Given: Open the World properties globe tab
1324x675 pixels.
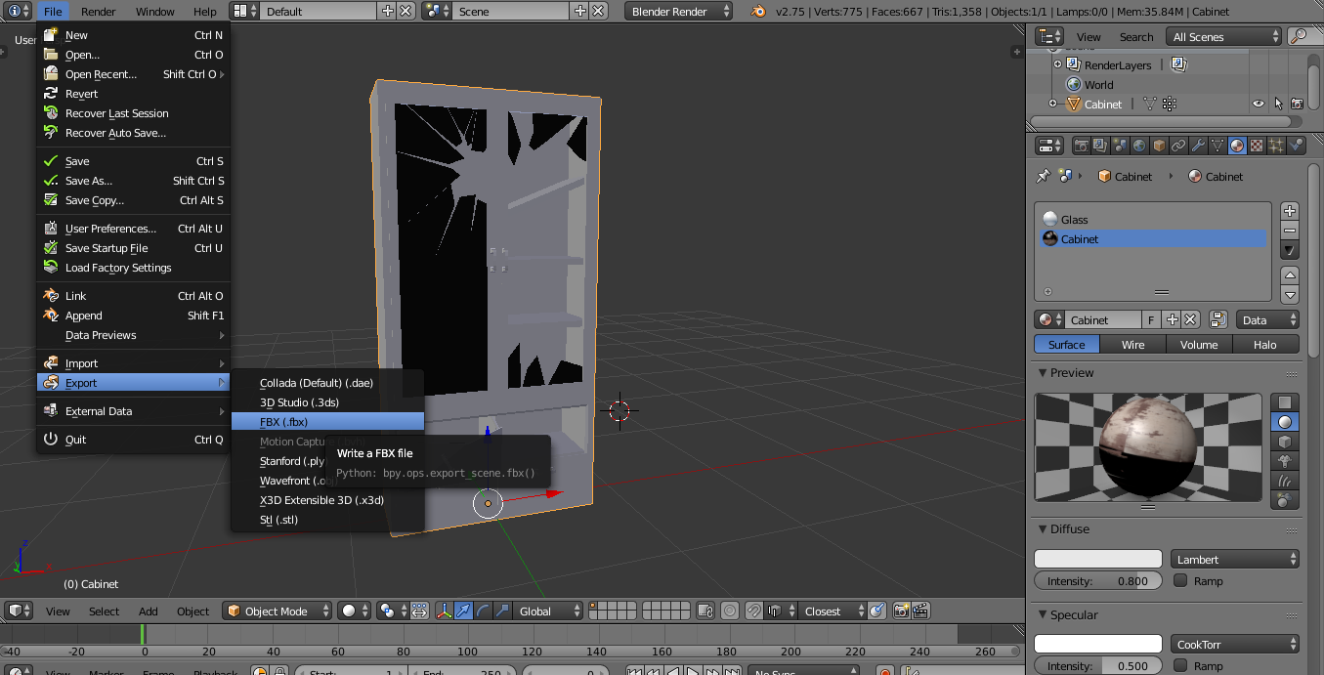Looking at the screenshot, I should tap(1139, 146).
